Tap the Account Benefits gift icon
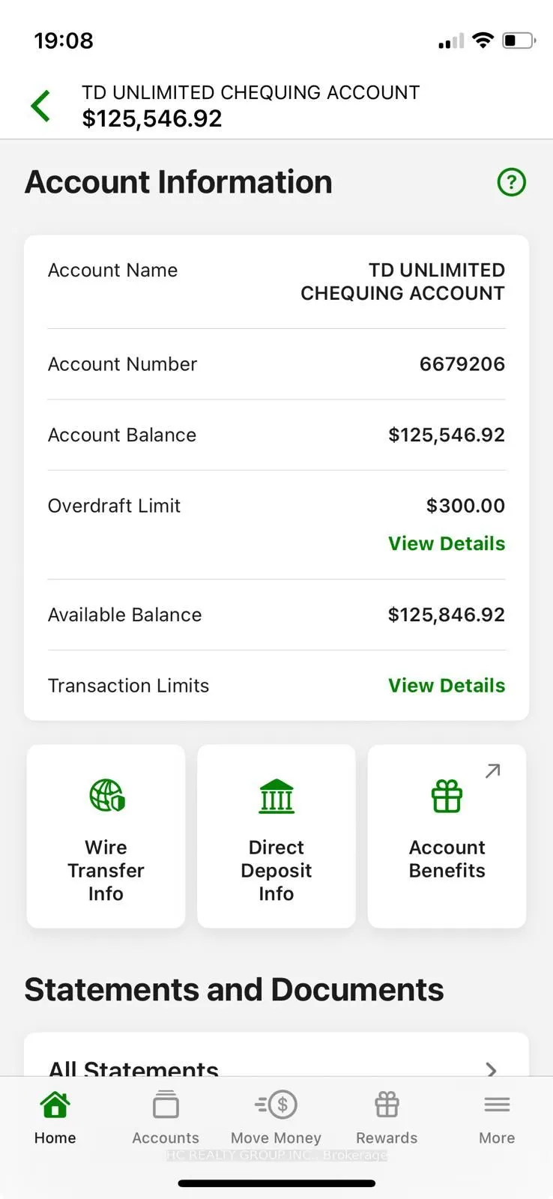 (447, 796)
